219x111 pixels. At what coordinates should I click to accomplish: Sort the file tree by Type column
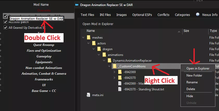[x=214, y=31]
